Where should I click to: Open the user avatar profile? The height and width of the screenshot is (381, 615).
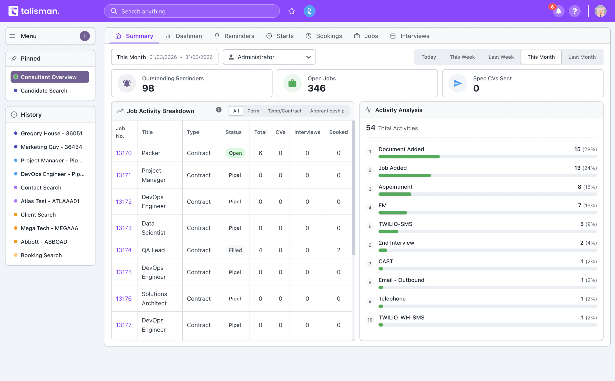point(600,11)
